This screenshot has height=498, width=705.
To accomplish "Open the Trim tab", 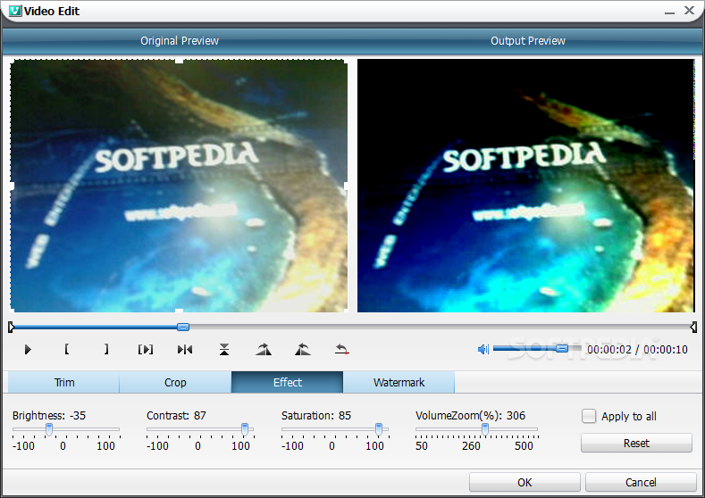I will coord(63,382).
